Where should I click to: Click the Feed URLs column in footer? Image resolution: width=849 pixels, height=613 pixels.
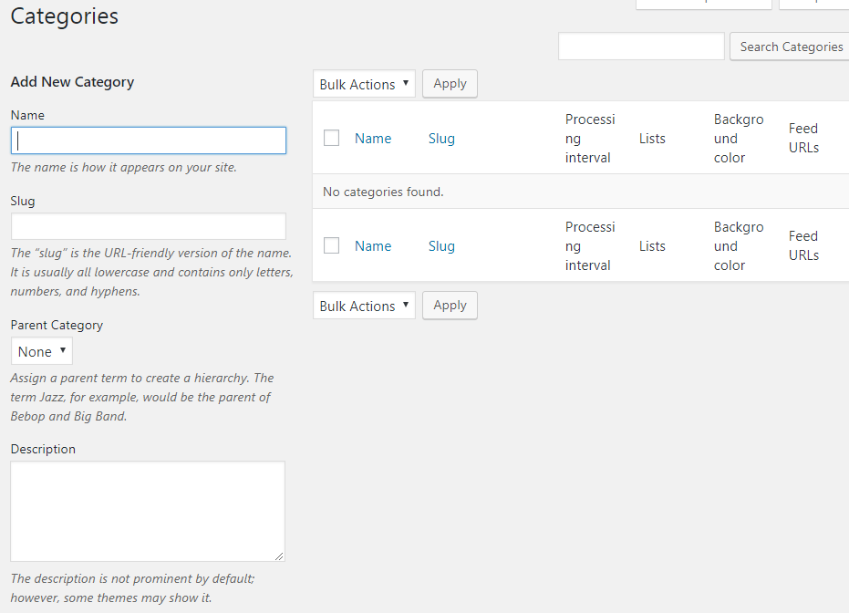(x=803, y=245)
